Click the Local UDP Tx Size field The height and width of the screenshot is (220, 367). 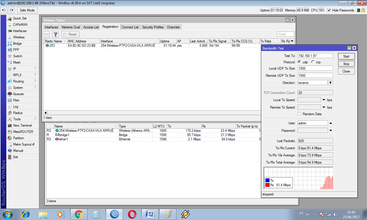(x=315, y=68)
